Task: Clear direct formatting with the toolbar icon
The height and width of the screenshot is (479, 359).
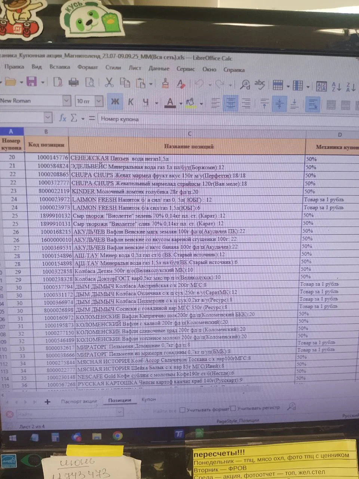Action: point(181,83)
